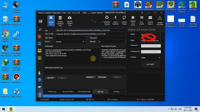
Task: Select the File Info tab
Action: point(101,92)
